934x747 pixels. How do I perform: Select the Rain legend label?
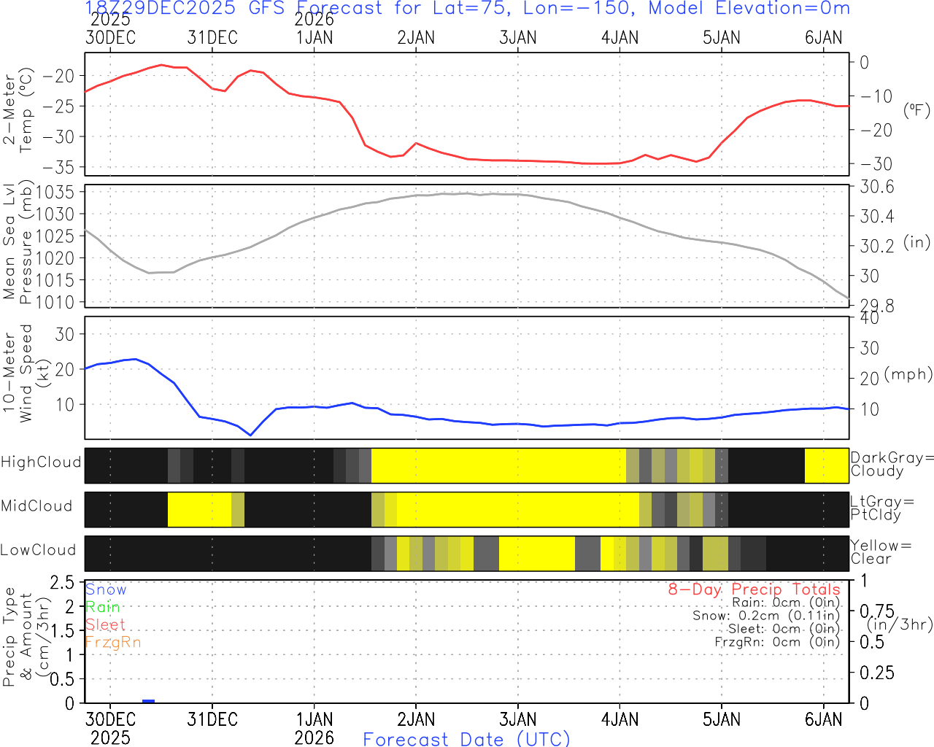102,607
